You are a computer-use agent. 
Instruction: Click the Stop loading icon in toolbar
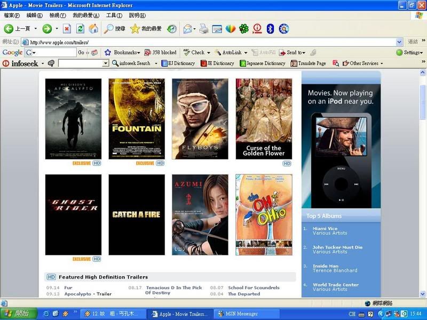click(x=67, y=29)
